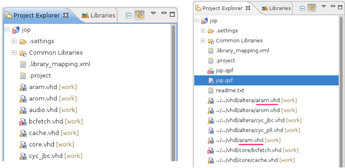Screen dimensions: 345x168
Task: Click cyc_jbc.vhd file icon in left panel
Action: click(23, 156)
